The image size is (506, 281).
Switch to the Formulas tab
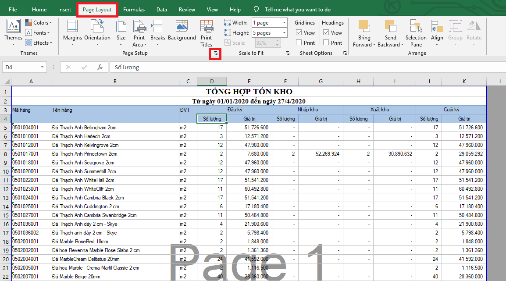[x=134, y=10]
